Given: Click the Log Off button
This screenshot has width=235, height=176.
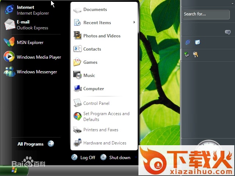Looking at the screenshot, I should 83,157.
